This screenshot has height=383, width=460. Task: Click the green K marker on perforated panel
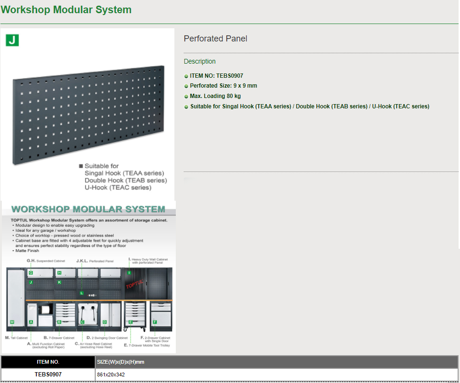[59, 282]
